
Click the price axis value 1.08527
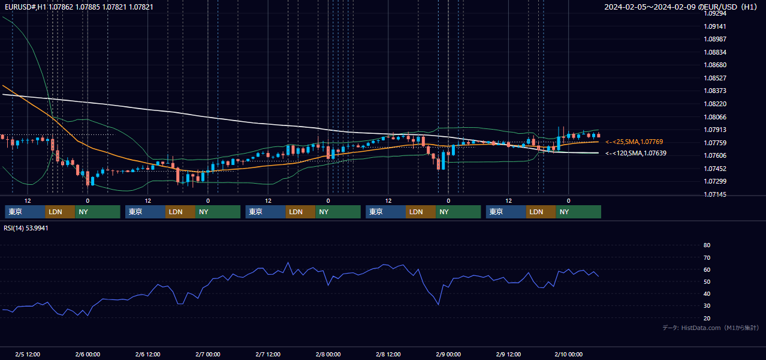point(715,78)
